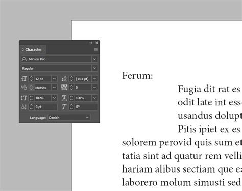Viewport: 242px width, 191px height.
Task: Click the font search magnifier icon
Action: click(25, 59)
